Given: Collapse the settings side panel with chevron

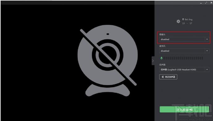Looking at the screenshot, I should tap(153, 61).
